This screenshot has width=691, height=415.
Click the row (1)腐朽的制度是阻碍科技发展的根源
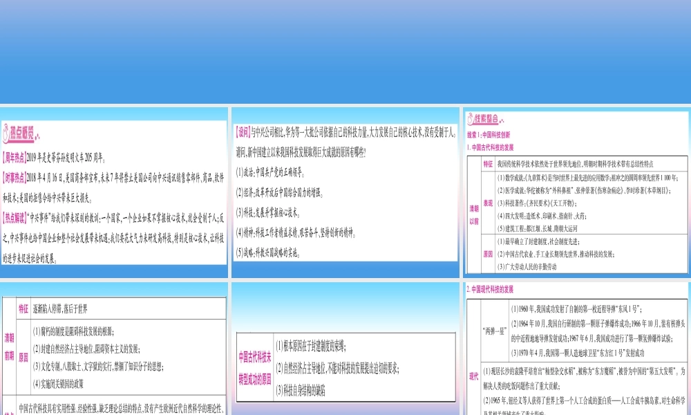click(x=73, y=331)
